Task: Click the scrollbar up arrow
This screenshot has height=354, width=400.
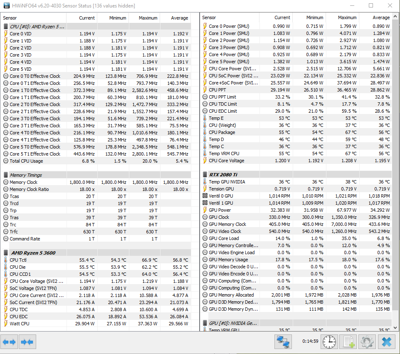Action: pos(395,16)
